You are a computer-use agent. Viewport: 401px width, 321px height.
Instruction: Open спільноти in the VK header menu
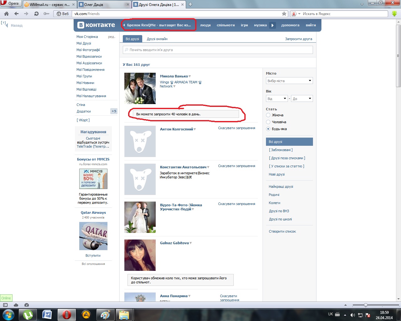pyautogui.click(x=226, y=25)
